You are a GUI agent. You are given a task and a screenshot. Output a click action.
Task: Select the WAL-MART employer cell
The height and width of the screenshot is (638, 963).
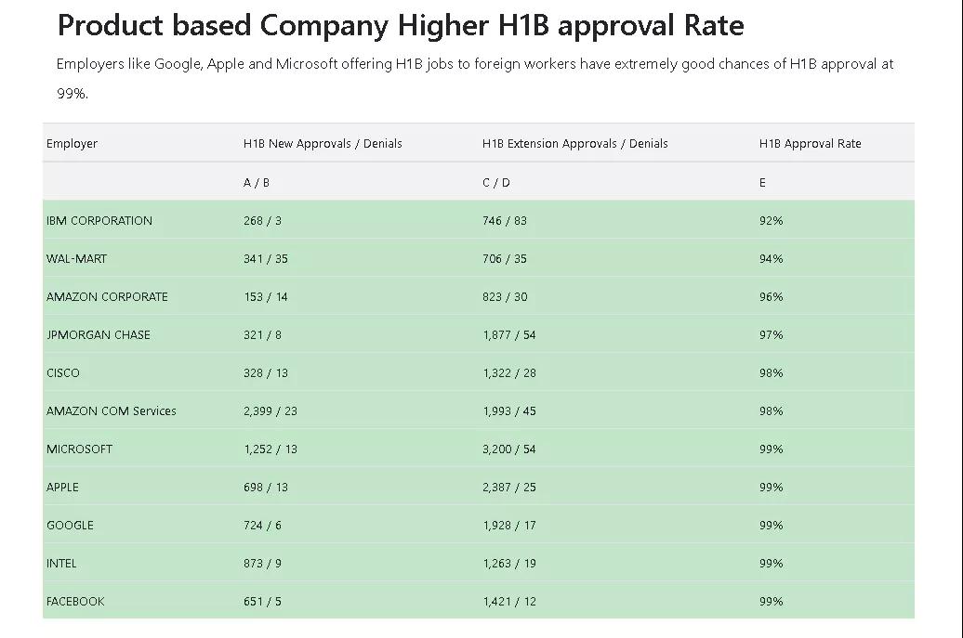[76, 259]
